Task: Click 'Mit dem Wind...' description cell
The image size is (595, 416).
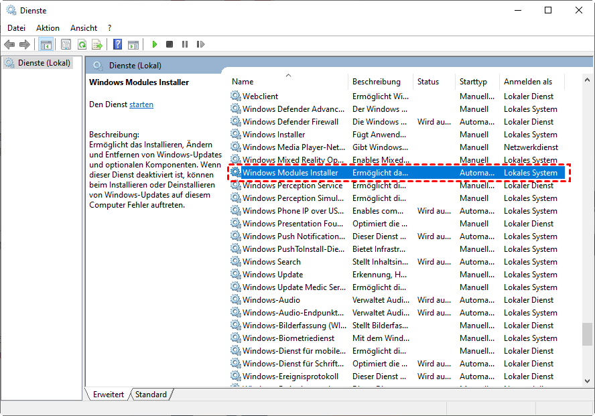Action: 381,338
